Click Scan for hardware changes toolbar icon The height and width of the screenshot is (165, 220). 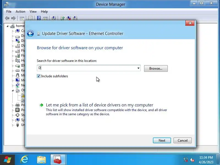click(54, 18)
